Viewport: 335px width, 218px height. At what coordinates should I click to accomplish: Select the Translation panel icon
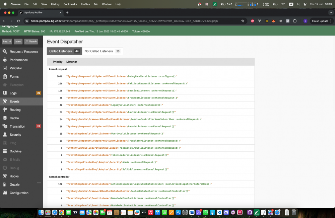5,126
